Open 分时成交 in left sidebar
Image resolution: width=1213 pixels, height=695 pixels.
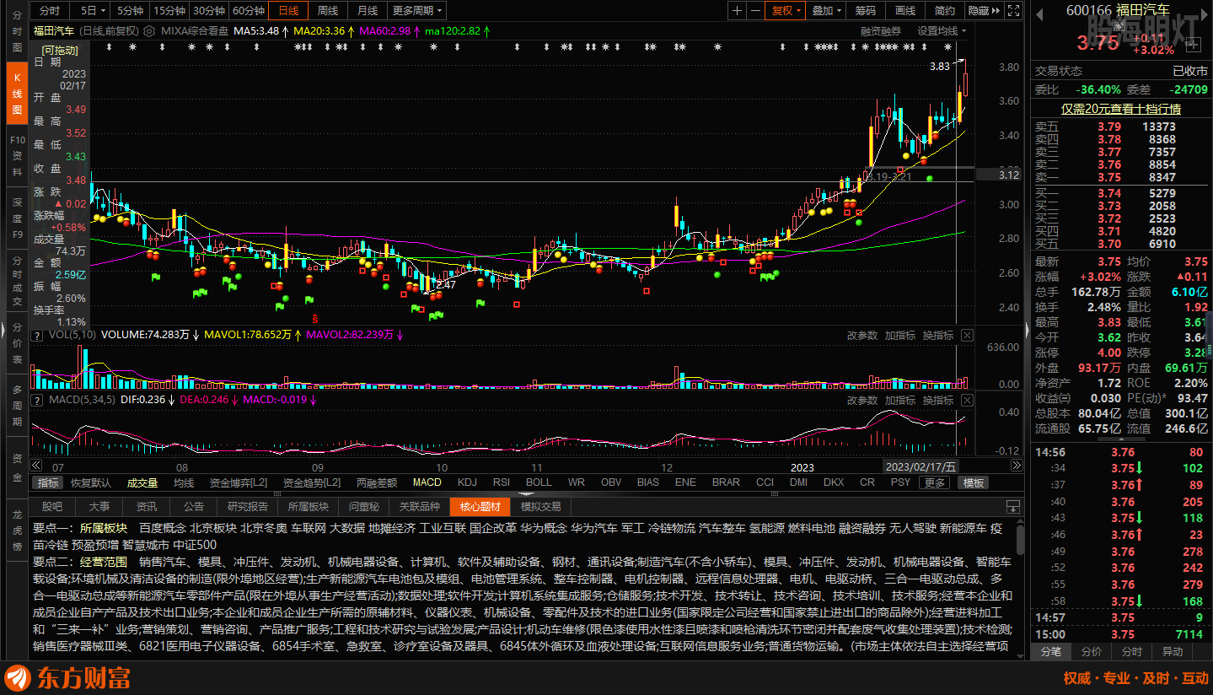17,279
